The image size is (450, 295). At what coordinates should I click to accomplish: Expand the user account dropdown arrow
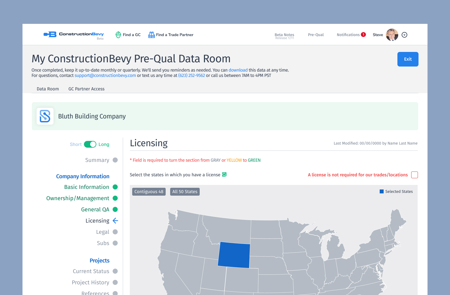tap(404, 35)
